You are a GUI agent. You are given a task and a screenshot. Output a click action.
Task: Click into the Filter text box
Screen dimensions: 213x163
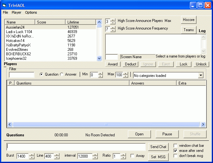[22, 75]
